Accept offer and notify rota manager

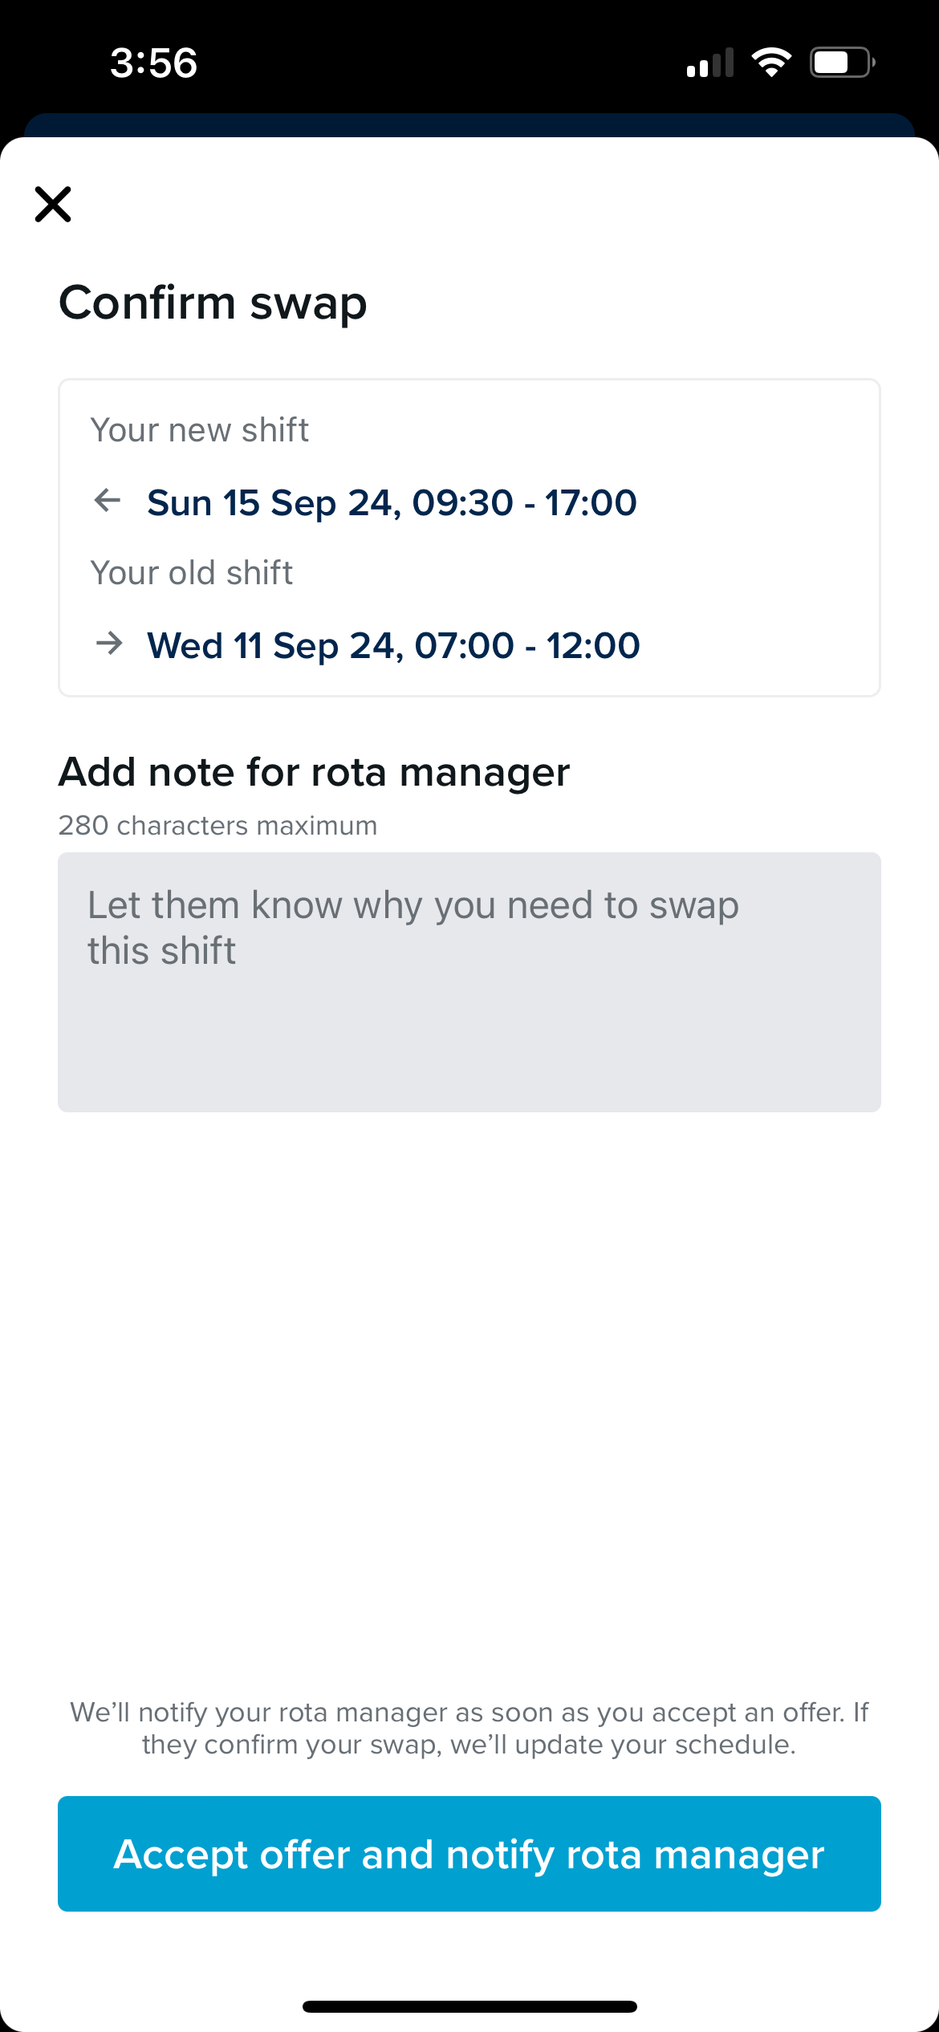click(x=469, y=1854)
